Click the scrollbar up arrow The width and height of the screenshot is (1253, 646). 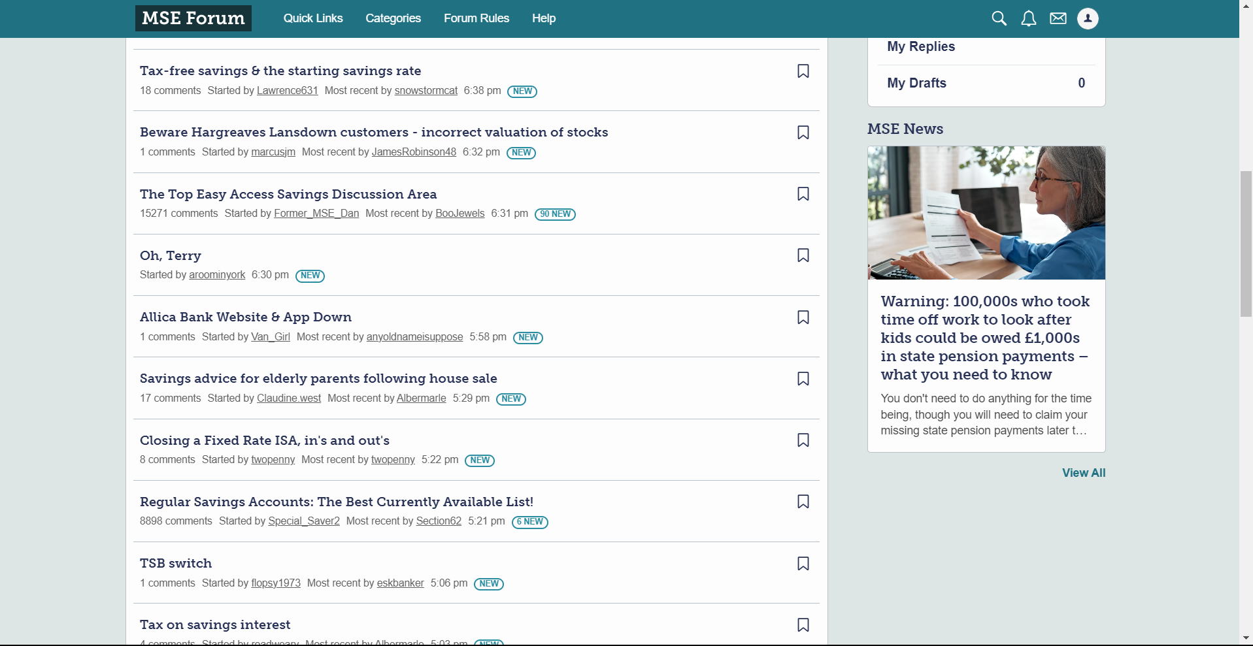coord(1246,6)
